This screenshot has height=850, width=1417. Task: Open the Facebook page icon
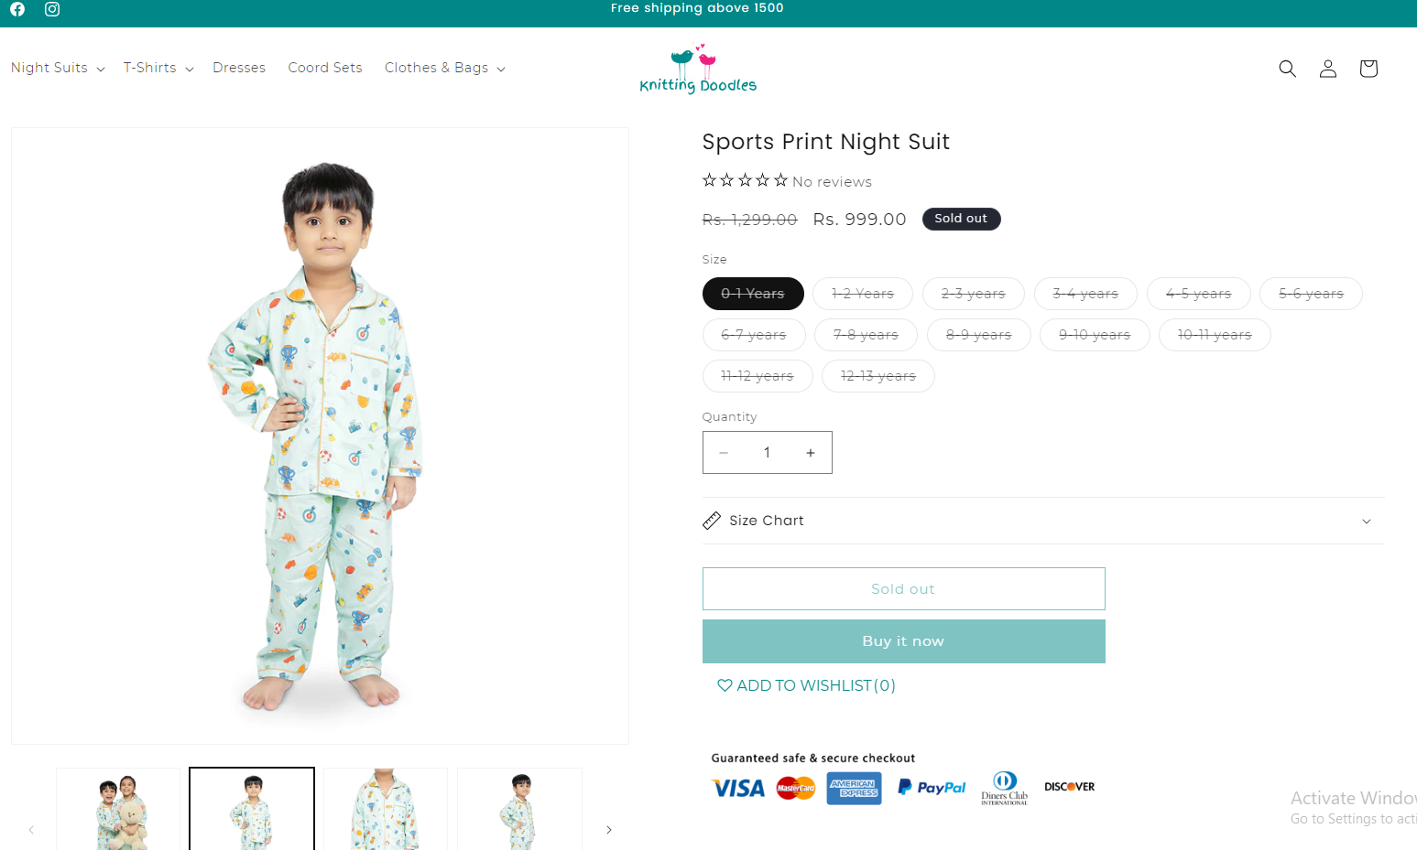point(17,9)
